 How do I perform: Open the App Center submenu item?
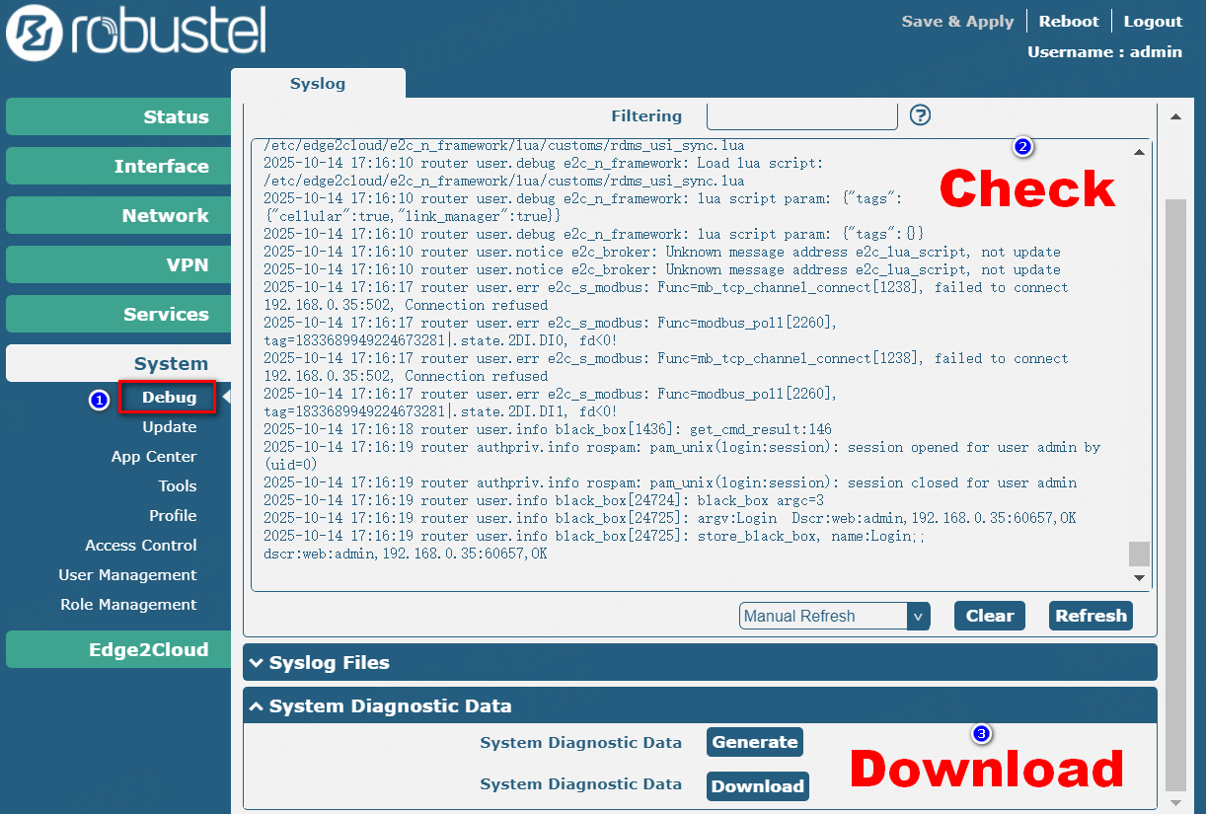[x=153, y=457]
